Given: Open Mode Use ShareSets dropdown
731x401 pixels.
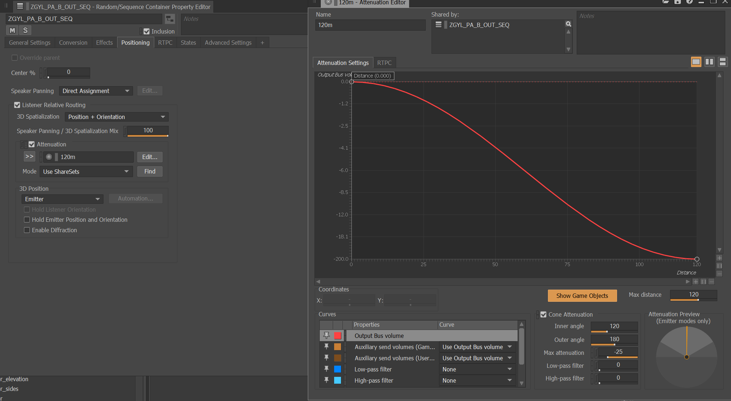Looking at the screenshot, I should (x=86, y=172).
